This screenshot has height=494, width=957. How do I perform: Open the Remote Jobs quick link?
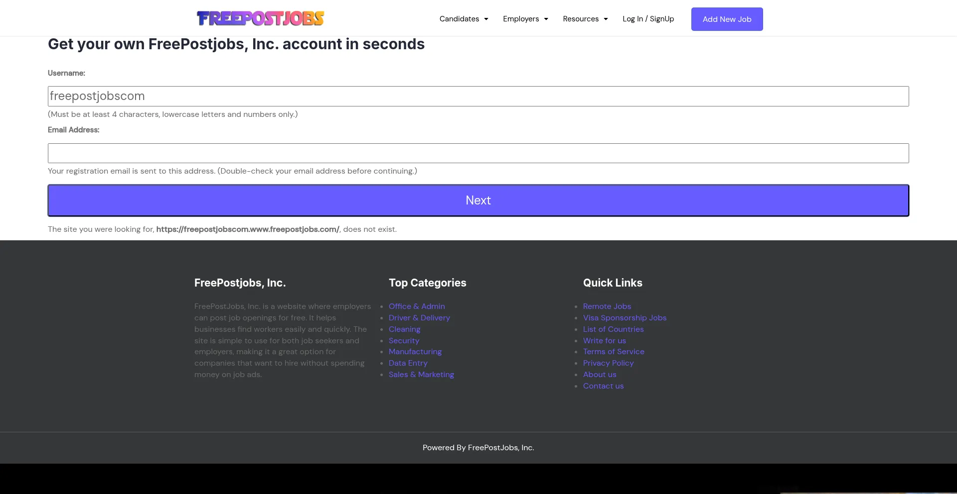click(607, 306)
